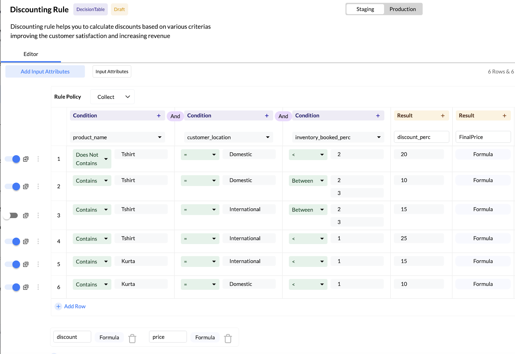Switch to the Production environment tab
The image size is (515, 354).
click(x=402, y=9)
